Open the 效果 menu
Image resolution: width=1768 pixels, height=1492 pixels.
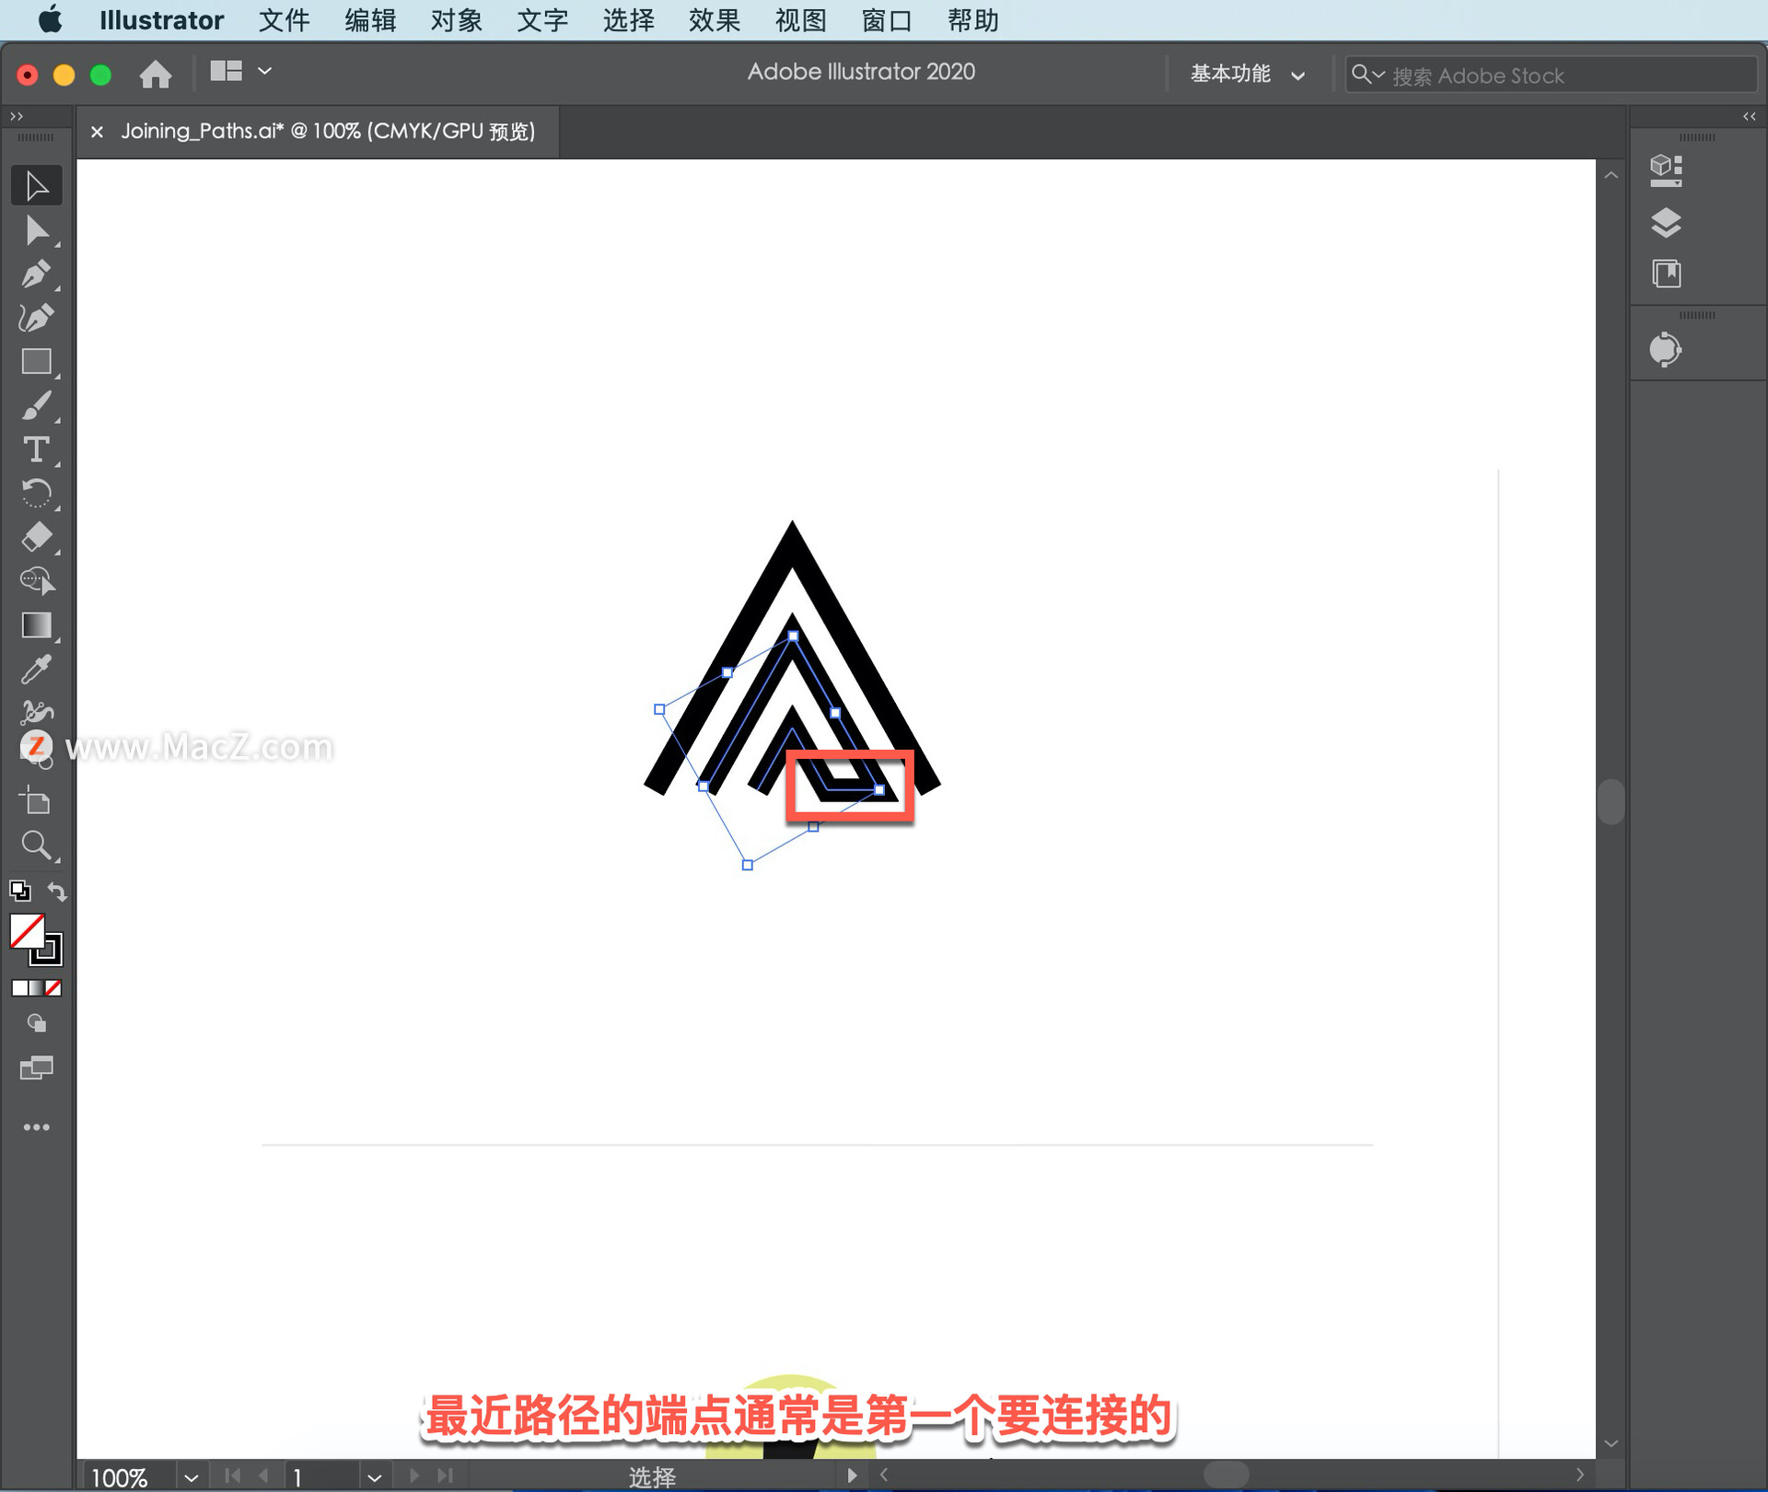(x=714, y=20)
